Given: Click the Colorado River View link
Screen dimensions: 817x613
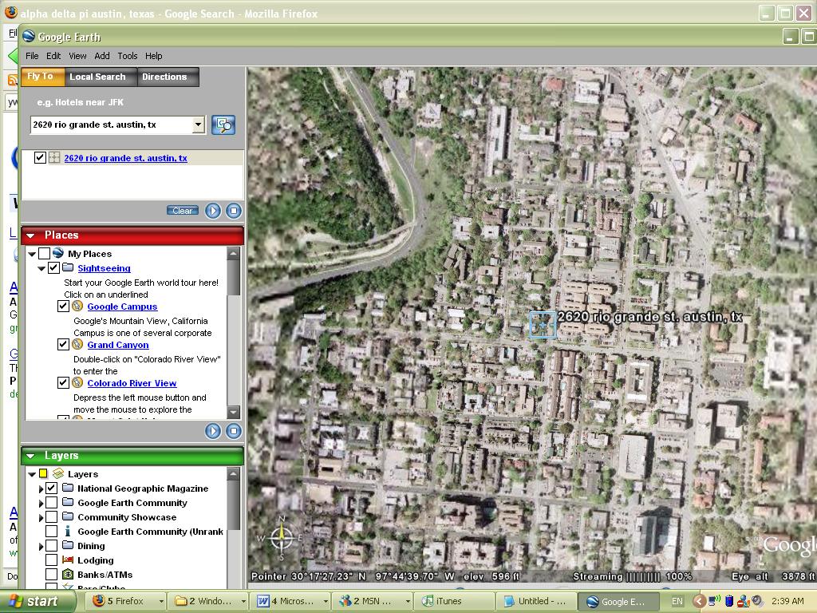Looking at the screenshot, I should pyautogui.click(x=132, y=383).
